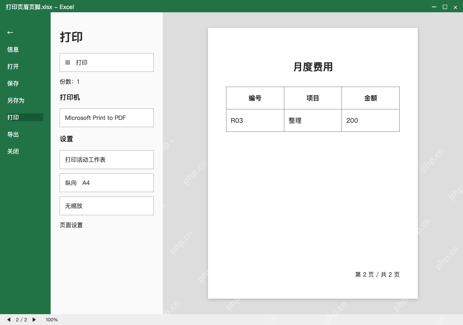This screenshot has height=325, width=463.
Task: Click the 200 amount cell
Action: tap(371, 121)
